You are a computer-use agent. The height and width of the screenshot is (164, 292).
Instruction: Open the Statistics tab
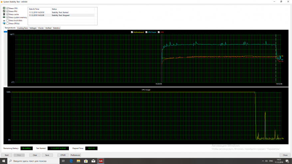(x=56, y=28)
